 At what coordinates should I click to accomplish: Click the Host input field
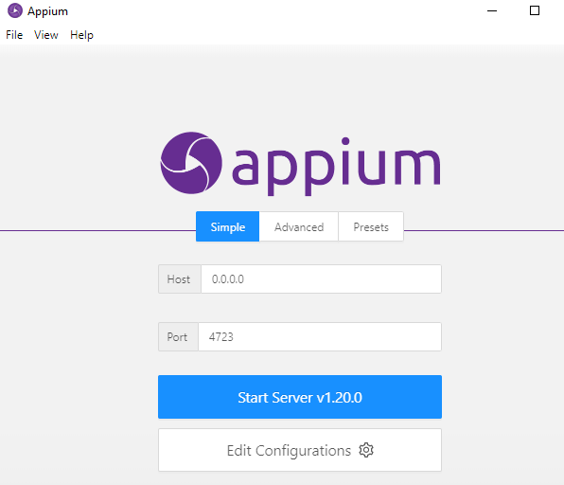point(321,279)
